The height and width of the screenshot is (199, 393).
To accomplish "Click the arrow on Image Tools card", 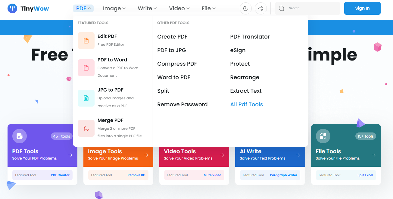I will (146, 155).
